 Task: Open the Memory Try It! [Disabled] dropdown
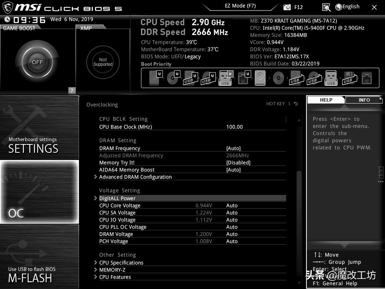[x=238, y=163]
